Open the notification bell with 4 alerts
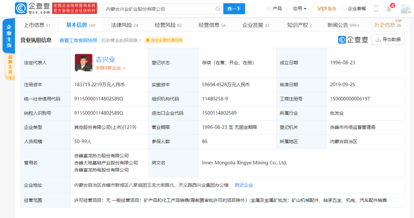The width and height of the screenshot is (414, 218). (390, 8)
